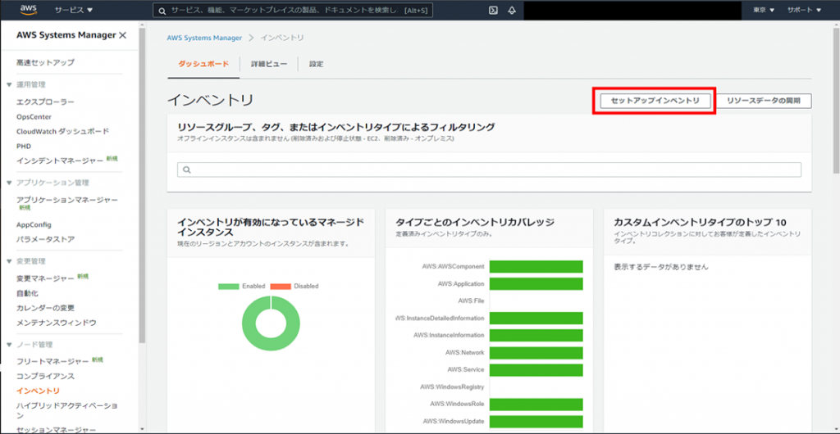Click the 表示するデータがありません text
The width and height of the screenshot is (840, 434).
[x=661, y=267]
